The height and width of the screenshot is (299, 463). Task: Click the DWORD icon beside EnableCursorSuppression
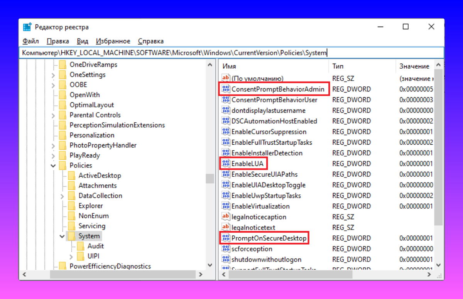(x=226, y=132)
